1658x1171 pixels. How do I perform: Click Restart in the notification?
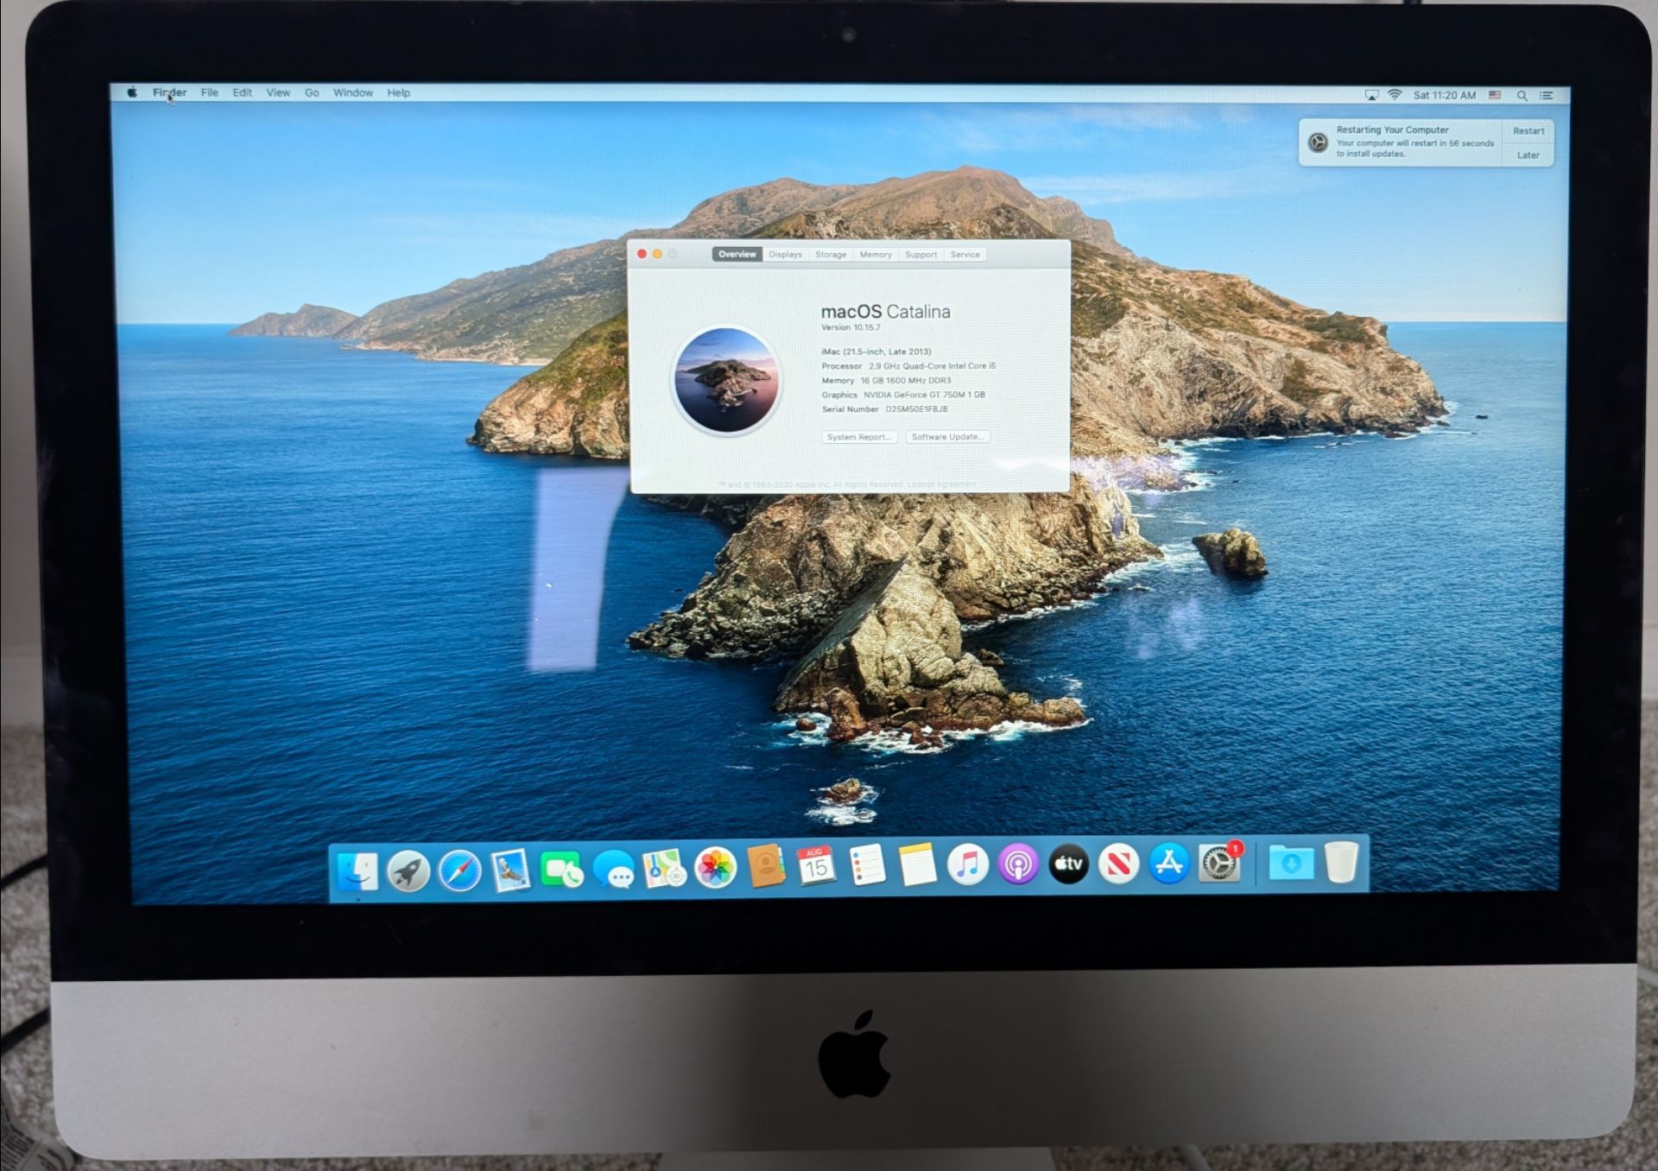tap(1528, 131)
